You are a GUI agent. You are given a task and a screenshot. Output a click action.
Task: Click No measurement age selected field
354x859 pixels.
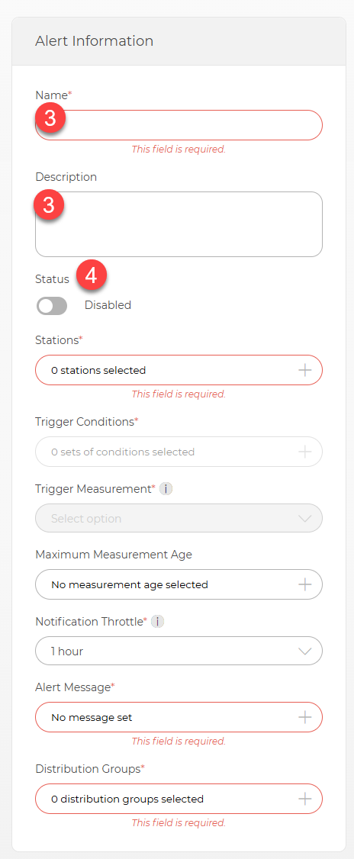click(179, 584)
